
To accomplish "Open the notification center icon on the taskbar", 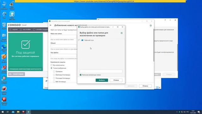I will pyautogui.click(x=199, y=112).
